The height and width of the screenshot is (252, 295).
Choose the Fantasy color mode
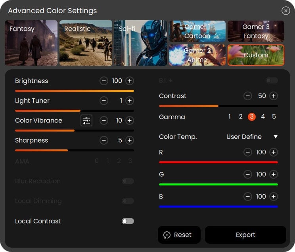click(x=31, y=43)
